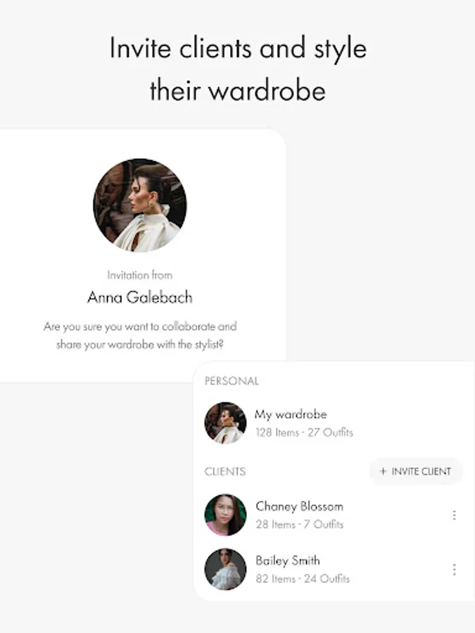Click the plus icon beside Invite Client

click(384, 471)
